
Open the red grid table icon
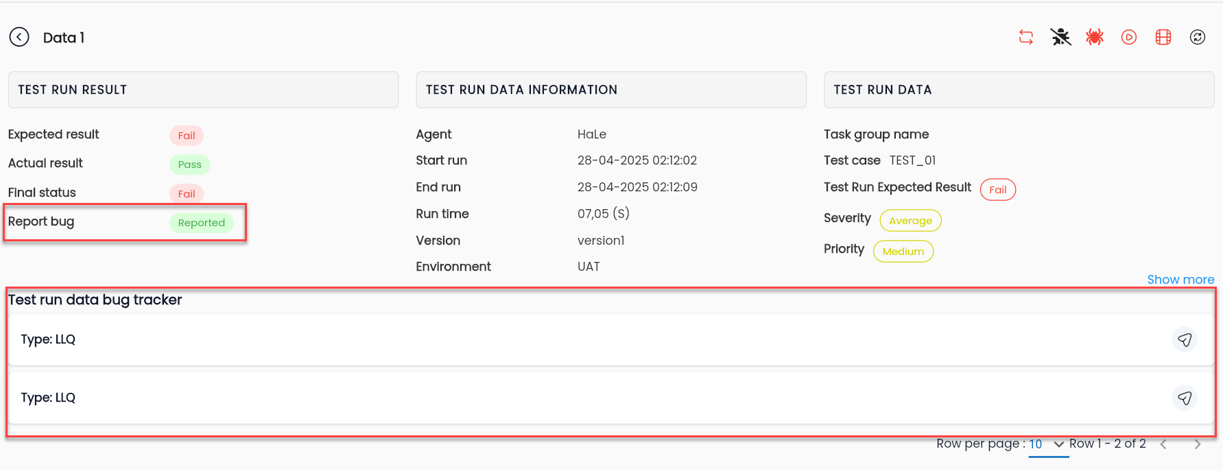pos(1163,37)
